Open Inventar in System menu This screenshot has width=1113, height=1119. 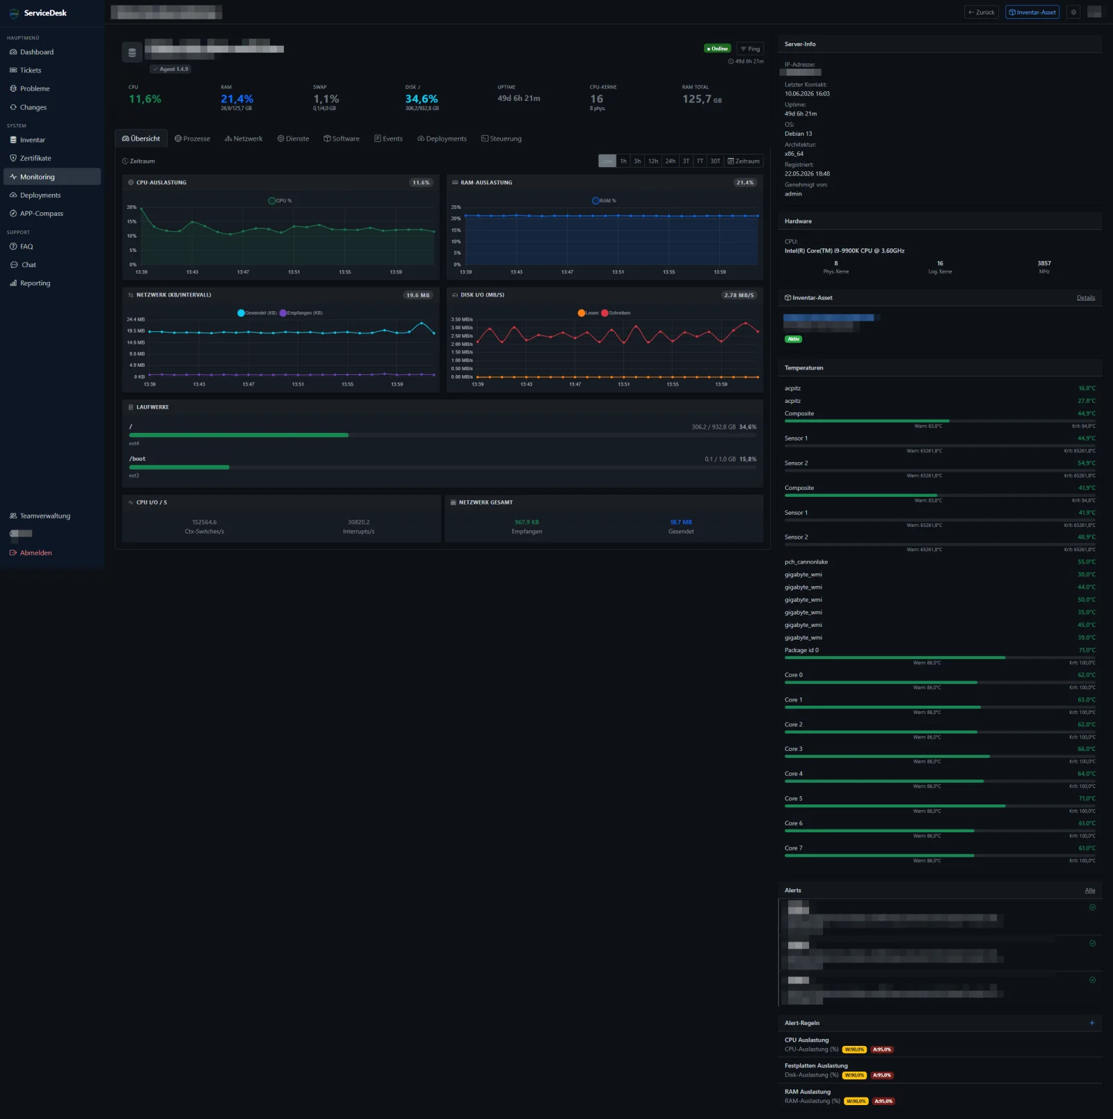(x=52, y=140)
